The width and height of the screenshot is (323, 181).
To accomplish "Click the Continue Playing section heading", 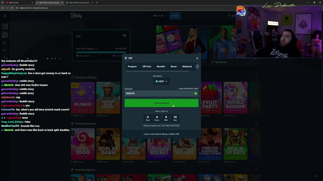I will (x=86, y=77).
